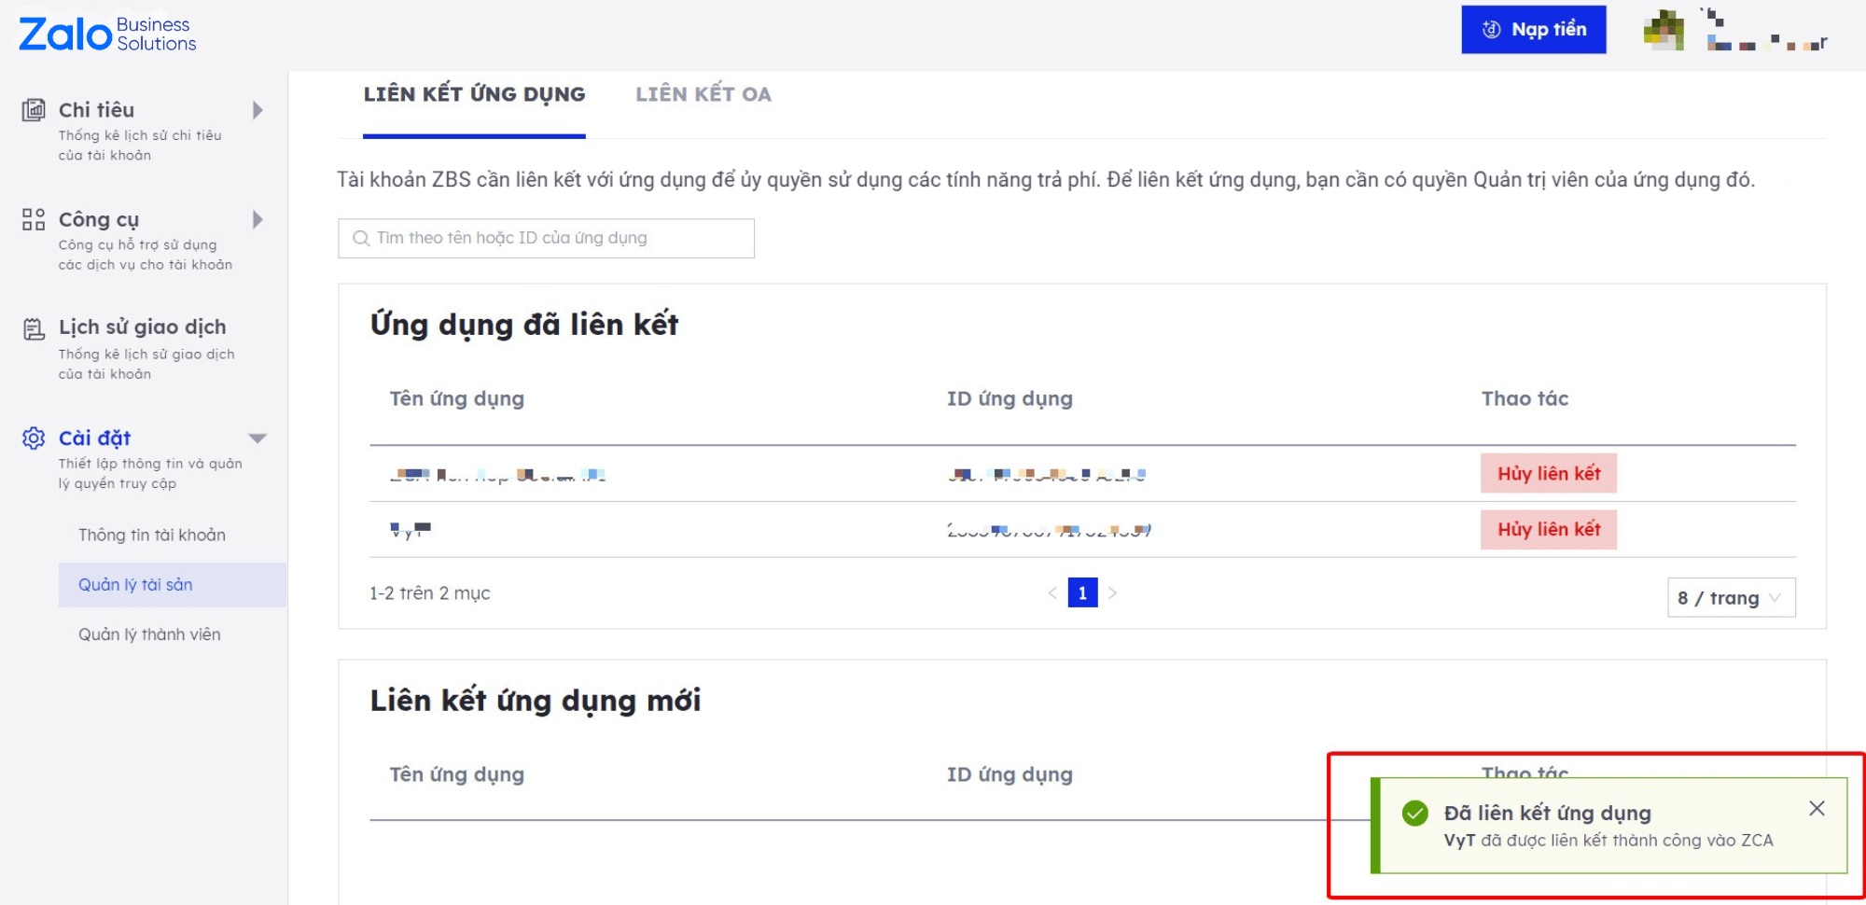Screen dimensions: 1866x905
Task: Open the 8 / trang page size dropdown
Action: click(1731, 598)
